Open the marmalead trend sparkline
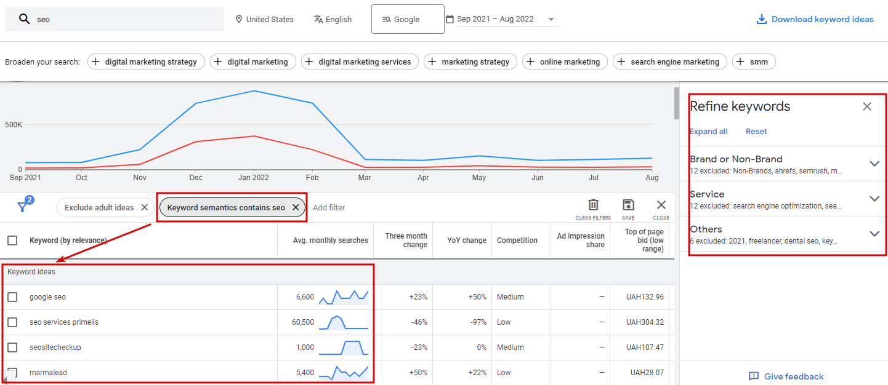This screenshot has width=888, height=385. point(344,372)
